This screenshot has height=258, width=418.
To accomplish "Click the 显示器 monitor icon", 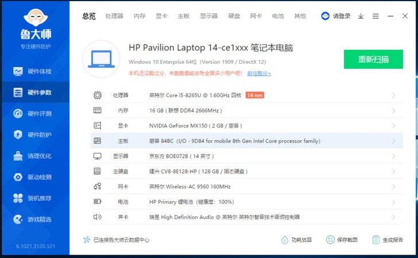I will [97, 156].
